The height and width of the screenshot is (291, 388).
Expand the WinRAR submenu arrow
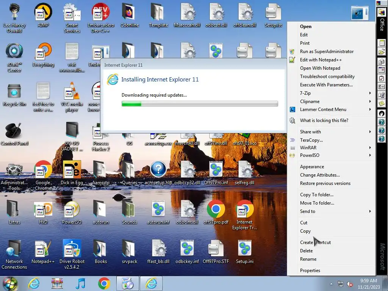370,147
